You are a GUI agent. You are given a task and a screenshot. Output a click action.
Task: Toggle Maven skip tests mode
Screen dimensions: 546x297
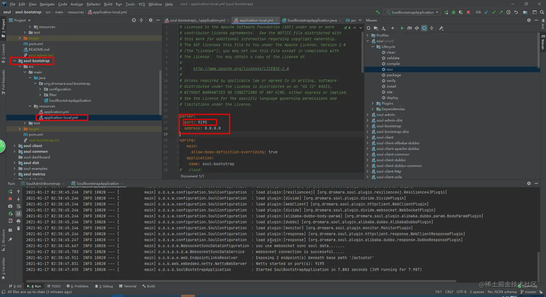pyautogui.click(x=424, y=28)
